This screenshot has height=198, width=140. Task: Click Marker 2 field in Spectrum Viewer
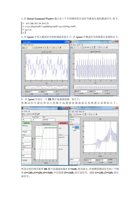[x=103, y=160]
